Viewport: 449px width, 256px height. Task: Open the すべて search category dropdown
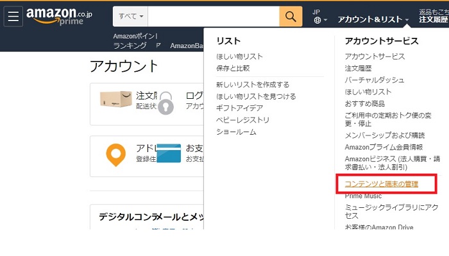(131, 16)
